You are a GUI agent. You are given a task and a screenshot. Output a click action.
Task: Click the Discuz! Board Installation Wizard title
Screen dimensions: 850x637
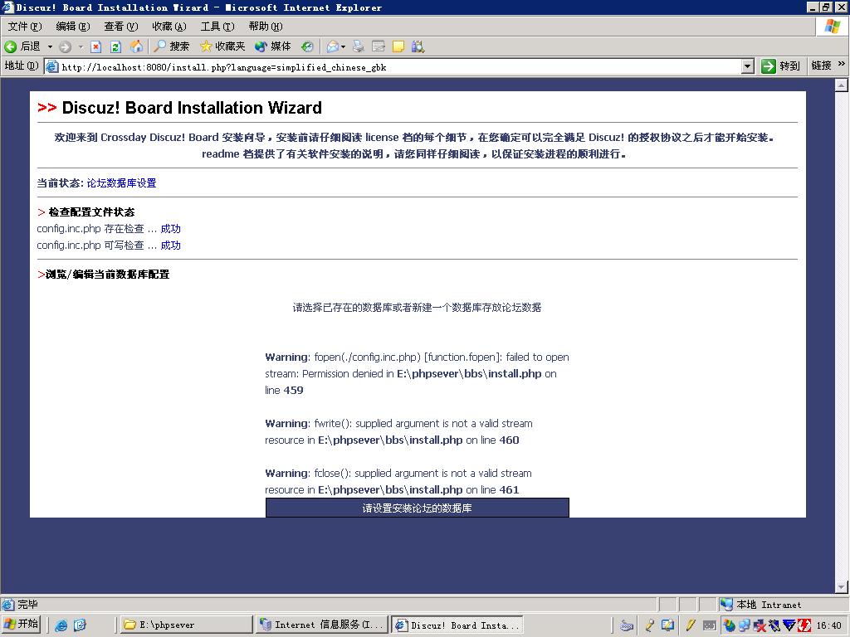(x=192, y=108)
